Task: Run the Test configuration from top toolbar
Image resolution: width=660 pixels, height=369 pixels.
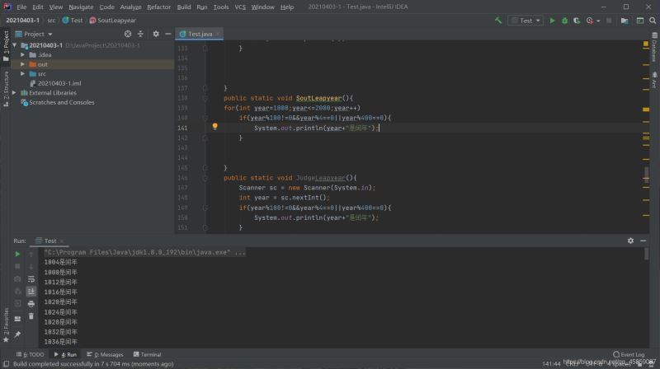Action: point(553,20)
